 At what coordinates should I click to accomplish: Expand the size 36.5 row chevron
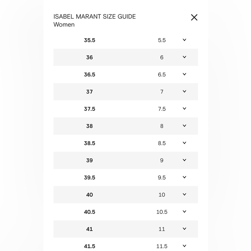point(184,74)
